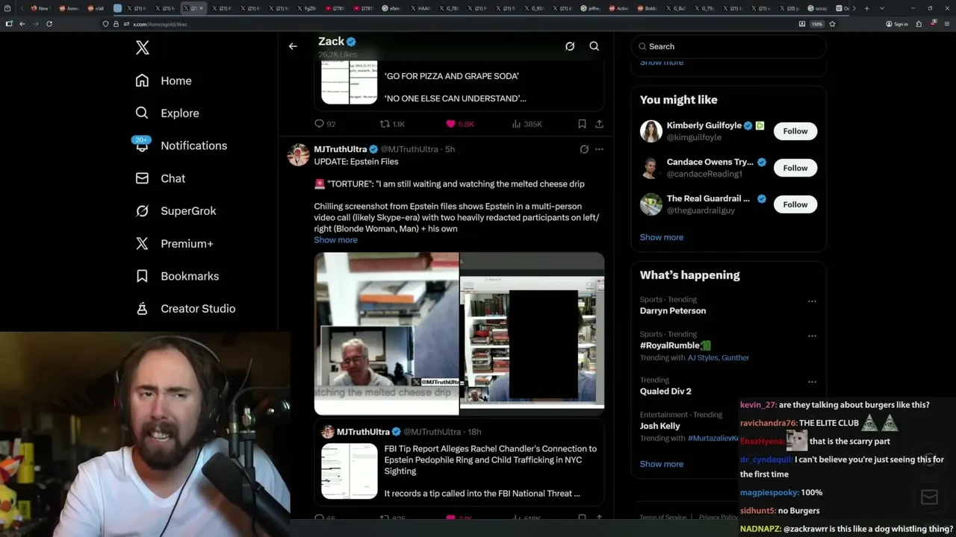Click the quoted post's document thumbnail
Screen dimensions: 956x537
point(350,471)
